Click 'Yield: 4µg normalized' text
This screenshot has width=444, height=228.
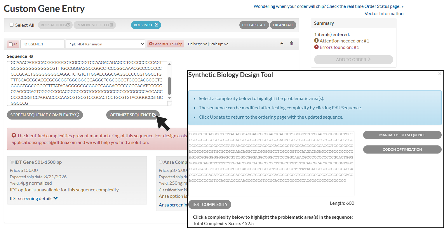click(31, 183)
